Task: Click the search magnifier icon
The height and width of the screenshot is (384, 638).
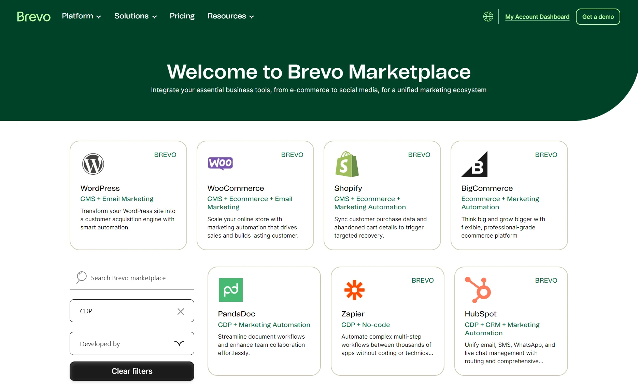Action: [x=81, y=278]
